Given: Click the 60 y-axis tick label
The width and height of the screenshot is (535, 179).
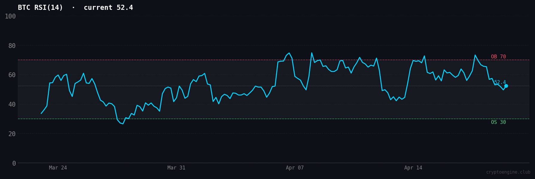Looking at the screenshot, I should (12, 75).
